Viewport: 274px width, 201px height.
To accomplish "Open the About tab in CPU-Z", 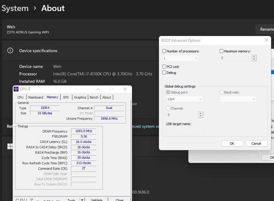I will [107, 97].
